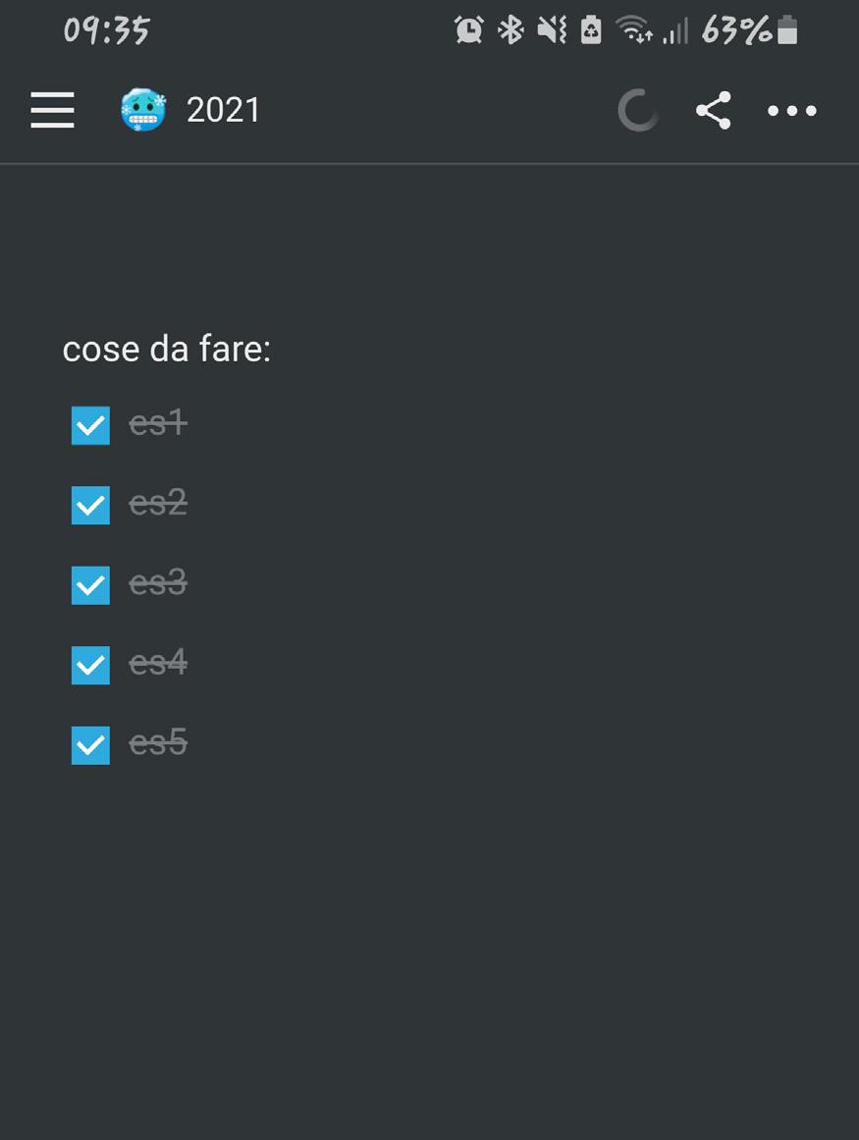Tap the Bluetooth status bar icon
Screen dimensions: 859x1140
(x=510, y=31)
